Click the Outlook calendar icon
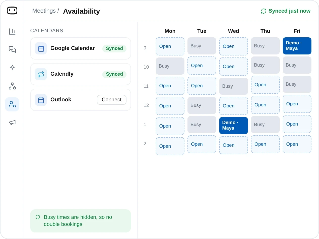319x239 pixels. pyautogui.click(x=41, y=100)
